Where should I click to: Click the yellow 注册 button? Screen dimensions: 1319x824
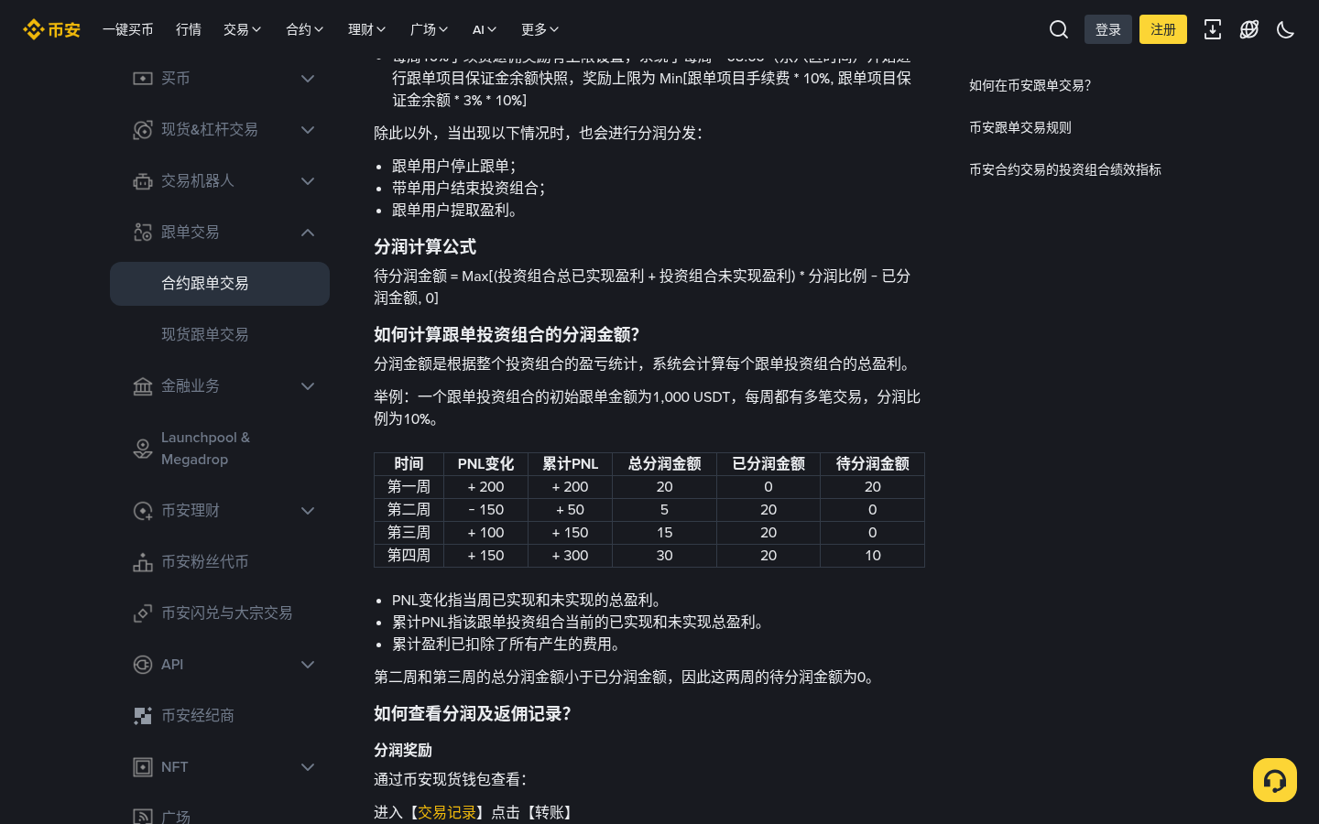[x=1163, y=29]
